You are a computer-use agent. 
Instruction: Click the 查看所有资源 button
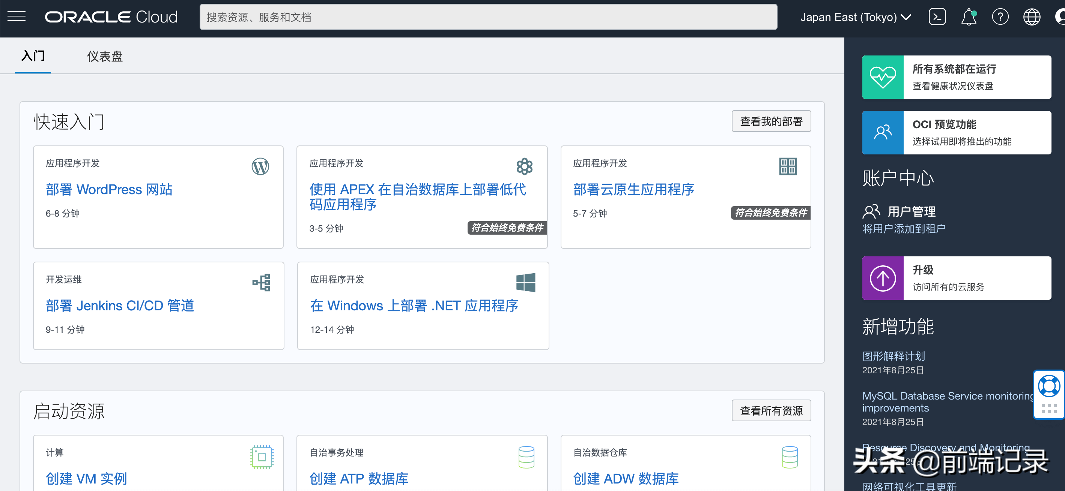pyautogui.click(x=771, y=410)
